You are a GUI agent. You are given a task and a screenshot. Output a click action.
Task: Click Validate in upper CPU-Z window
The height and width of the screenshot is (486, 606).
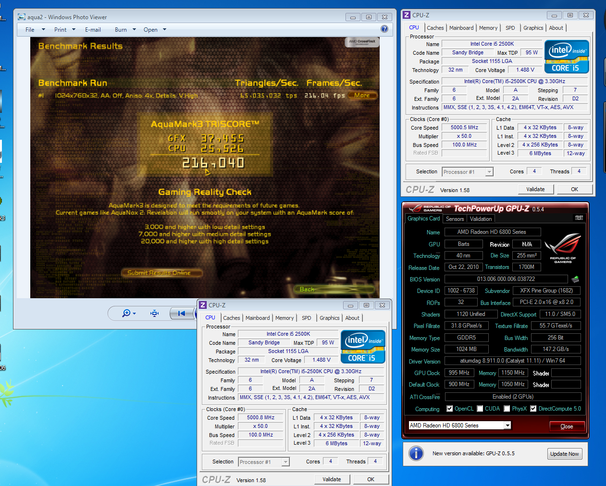coord(535,189)
